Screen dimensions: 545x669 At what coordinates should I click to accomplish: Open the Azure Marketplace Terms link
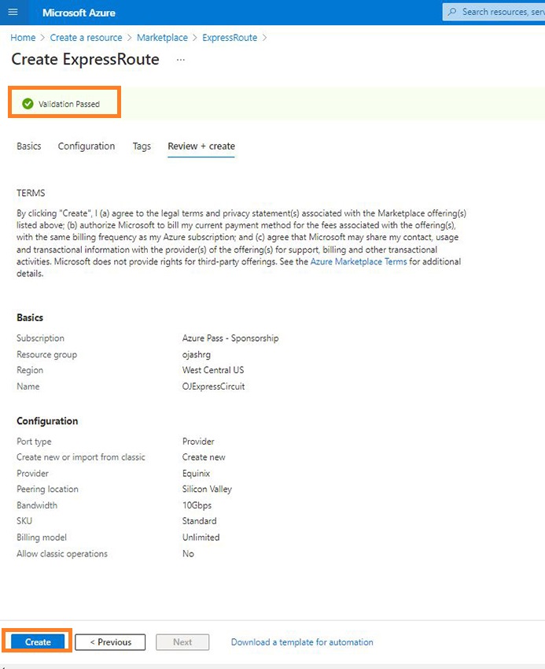click(359, 261)
